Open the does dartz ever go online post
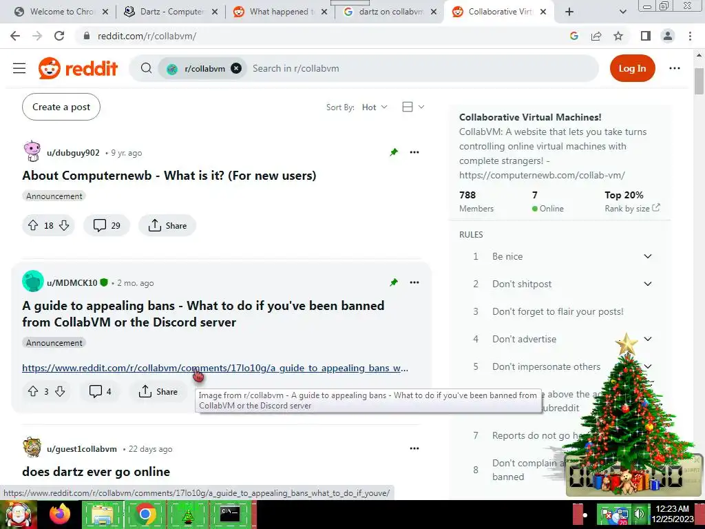705x529 pixels. tap(96, 472)
